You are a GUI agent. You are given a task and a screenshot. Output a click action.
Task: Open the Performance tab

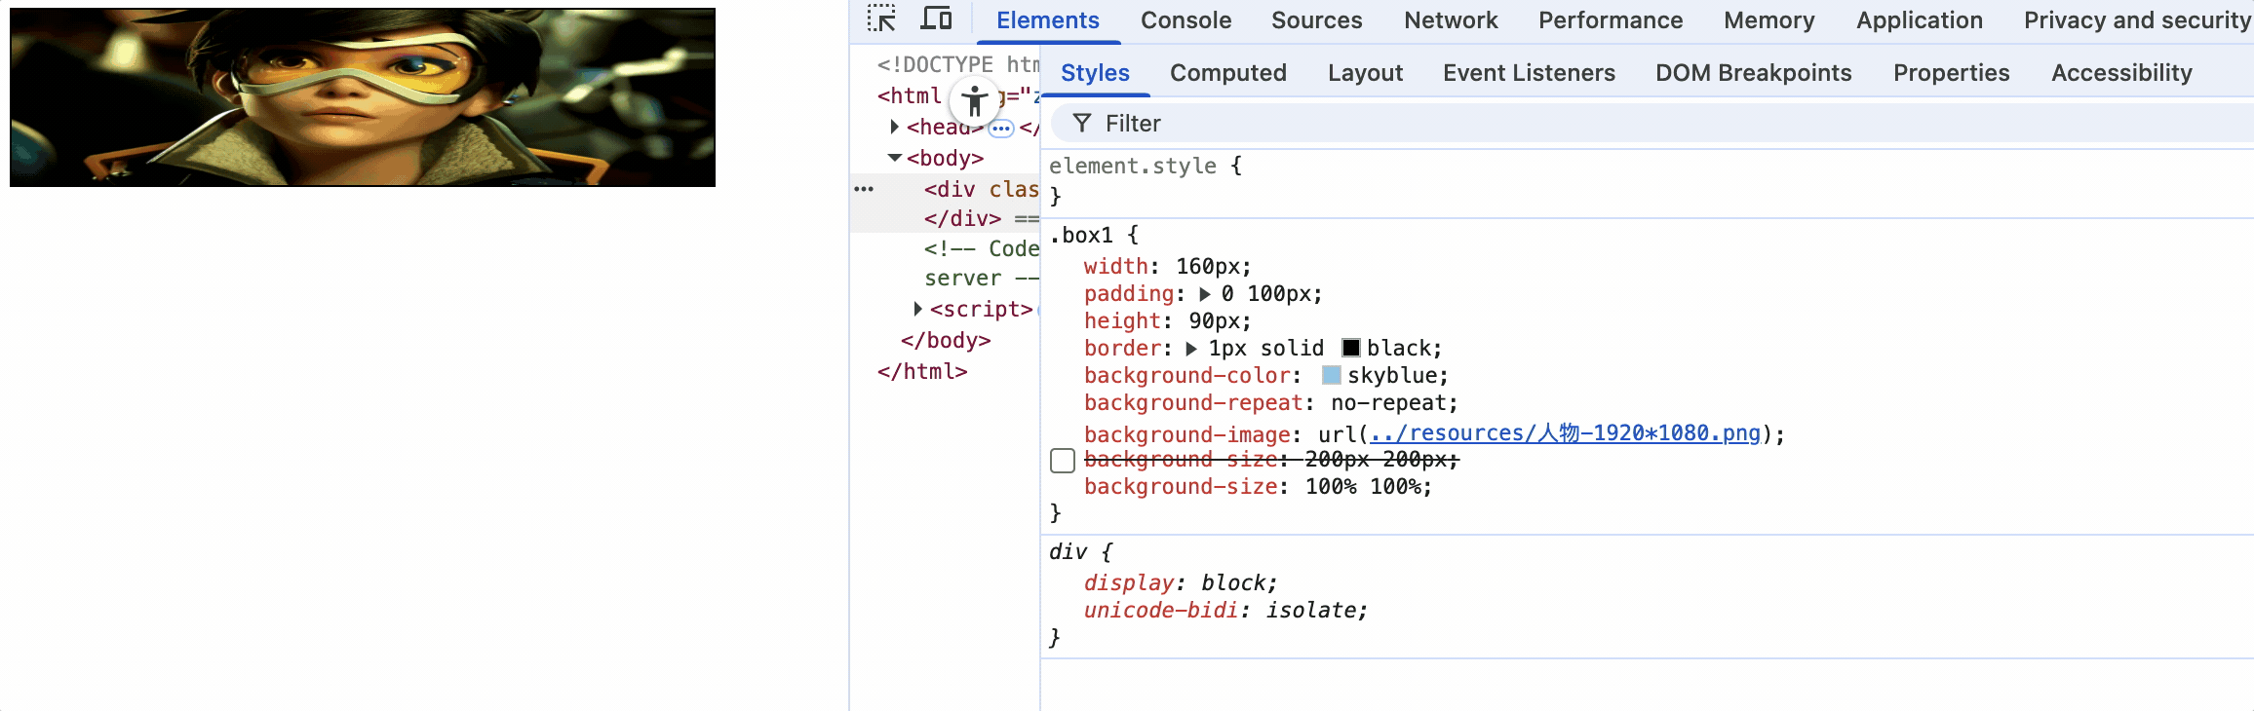tap(1611, 20)
